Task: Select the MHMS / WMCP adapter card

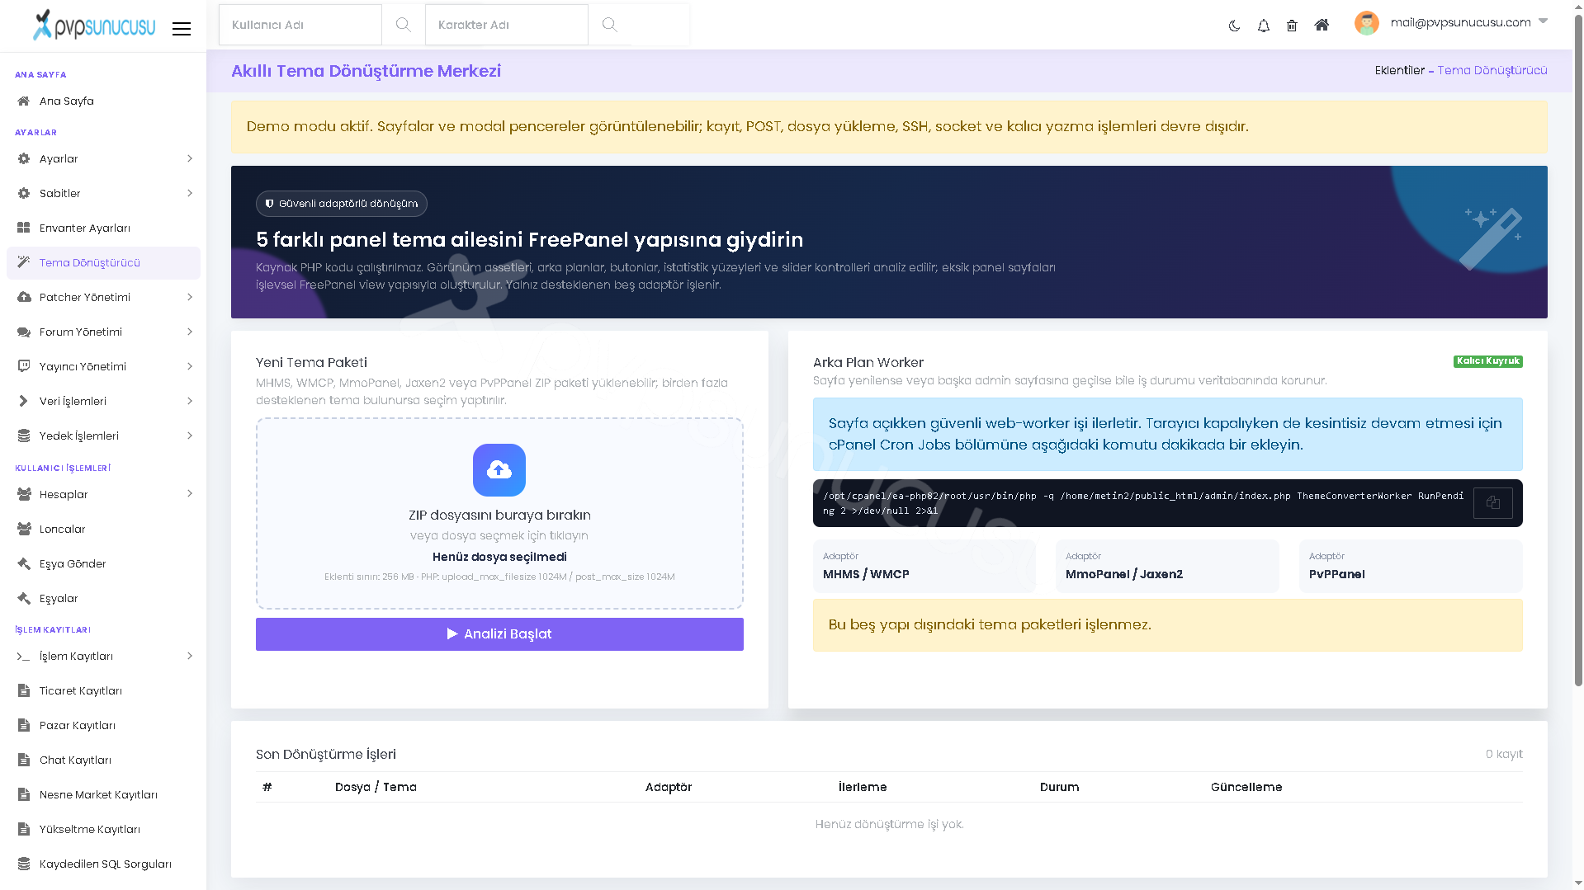Action: (924, 566)
